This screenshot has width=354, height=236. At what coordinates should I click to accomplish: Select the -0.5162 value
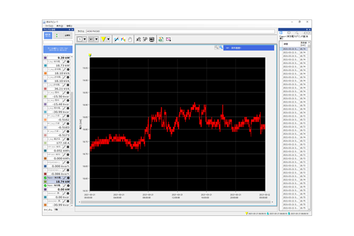click(64, 120)
